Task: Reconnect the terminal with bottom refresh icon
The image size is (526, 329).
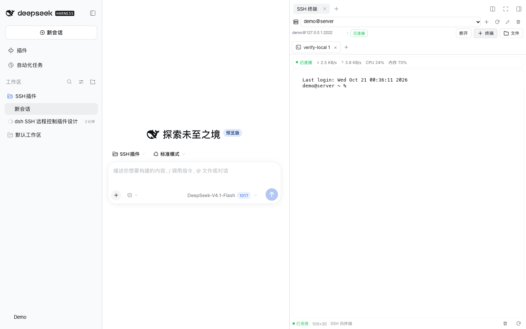Action: coord(518,324)
